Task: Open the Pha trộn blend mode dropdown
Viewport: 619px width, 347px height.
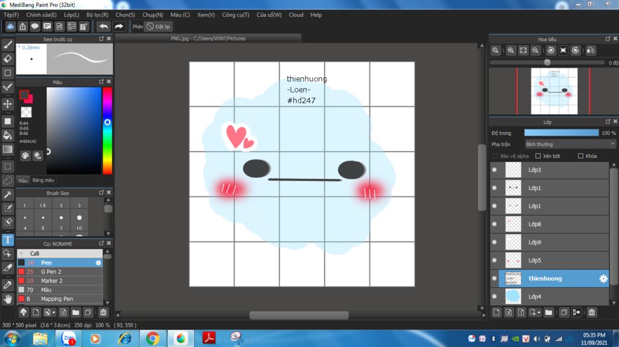Action: [x=570, y=144]
